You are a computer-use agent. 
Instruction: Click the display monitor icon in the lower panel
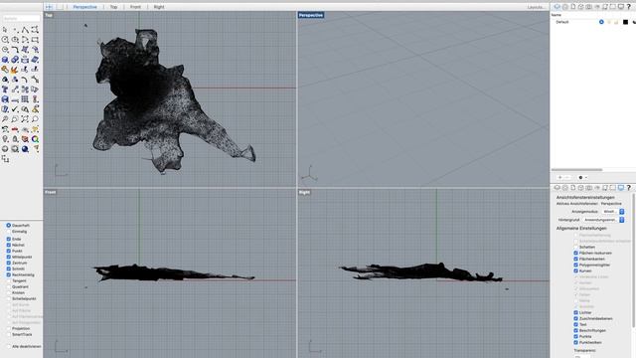620,188
